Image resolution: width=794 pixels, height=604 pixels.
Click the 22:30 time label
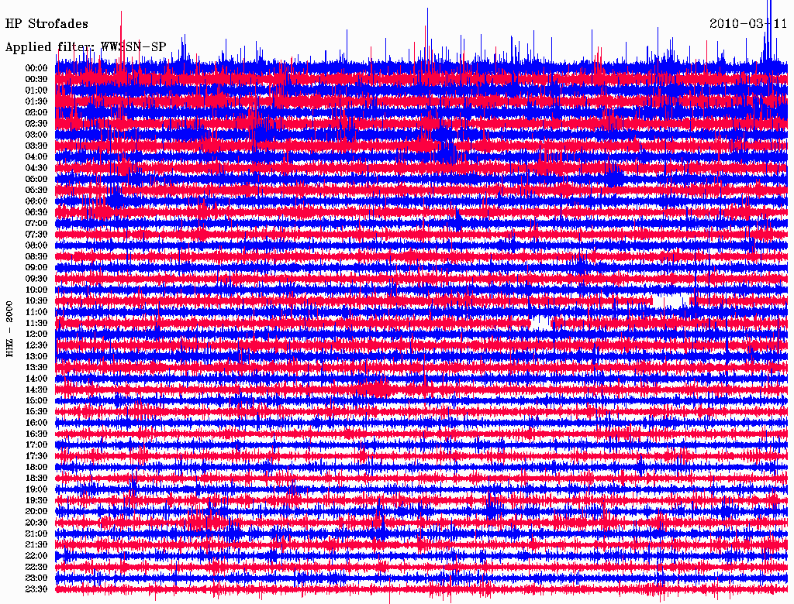(36, 567)
